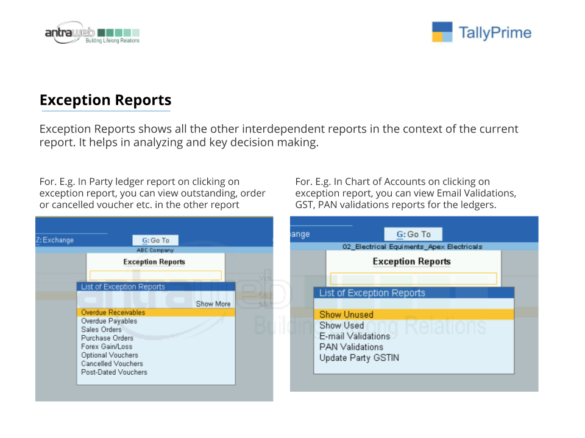585x438 pixels.
Task: Select Overdue Payables report
Action: pos(156,321)
